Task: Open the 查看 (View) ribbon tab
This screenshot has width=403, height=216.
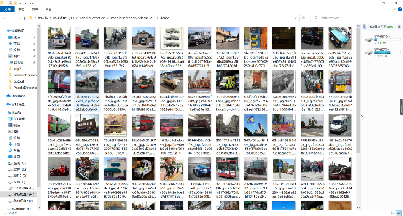Action: pyautogui.click(x=48, y=9)
